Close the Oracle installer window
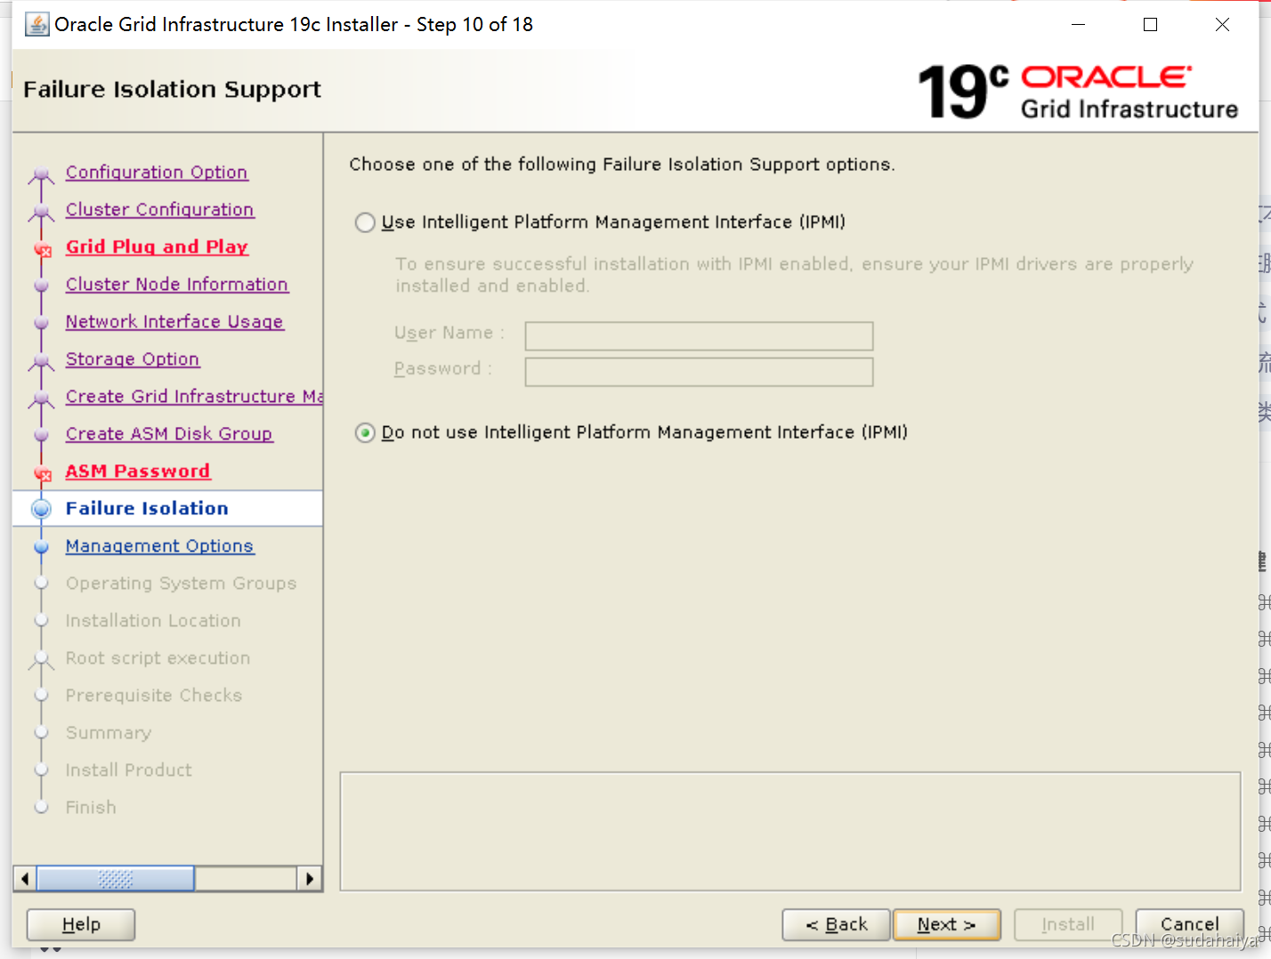Viewport: 1271px width, 959px height. point(1222,25)
